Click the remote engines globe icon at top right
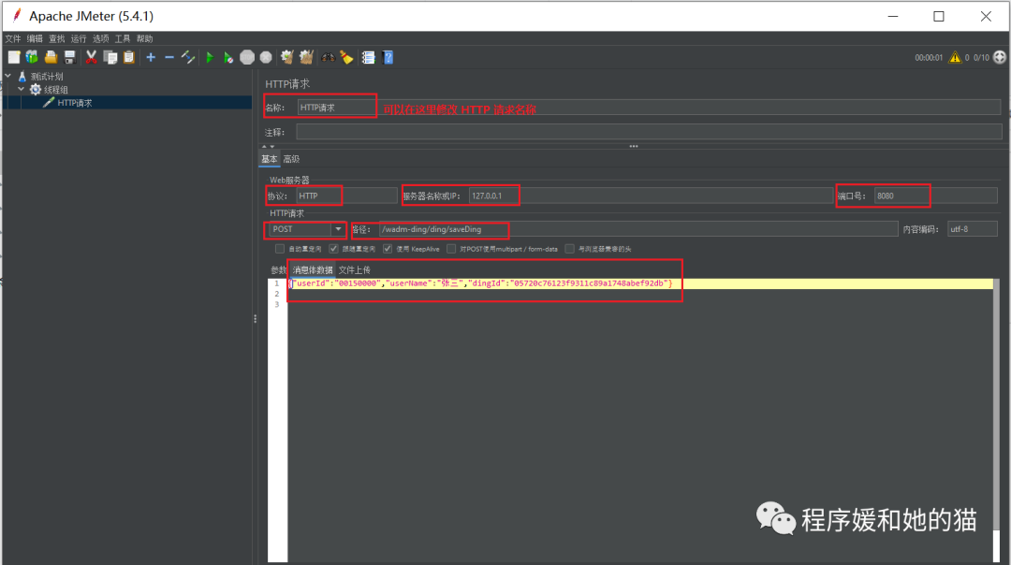This screenshot has width=1011, height=565. pyautogui.click(x=1000, y=57)
